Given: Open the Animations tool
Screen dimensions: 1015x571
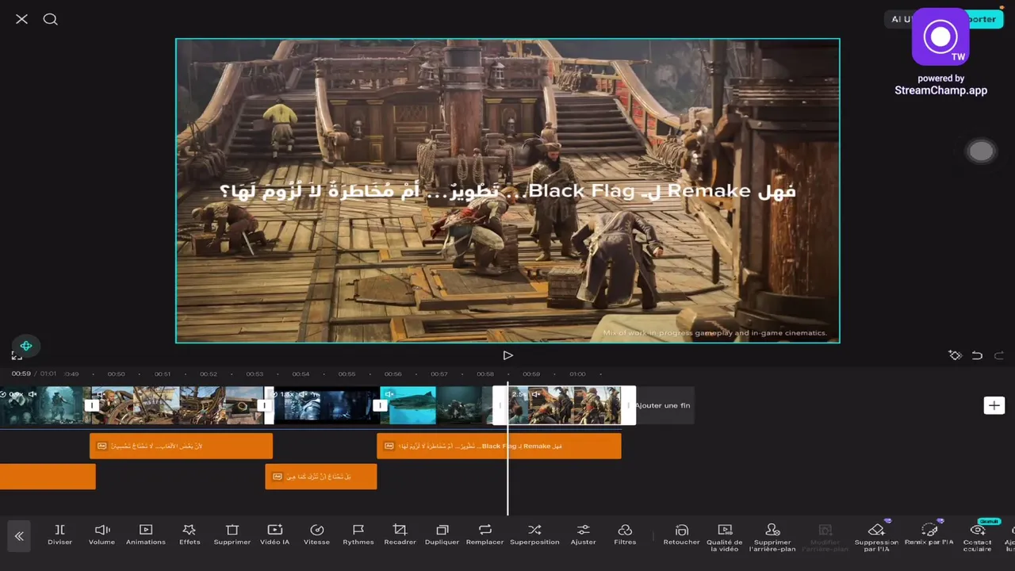Looking at the screenshot, I should [146, 535].
